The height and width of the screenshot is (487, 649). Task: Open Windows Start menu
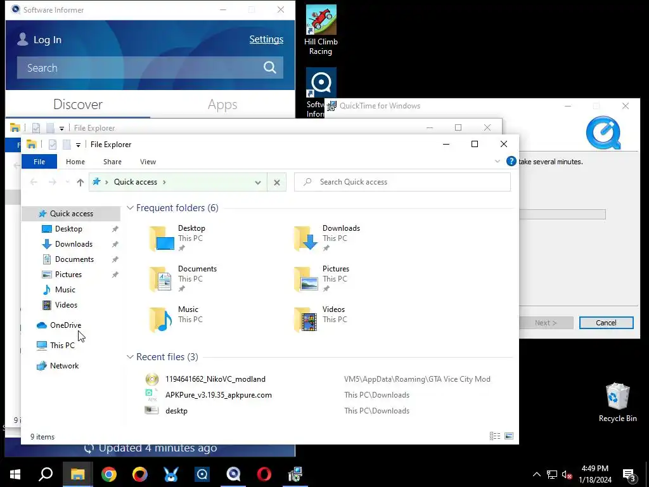(x=15, y=474)
